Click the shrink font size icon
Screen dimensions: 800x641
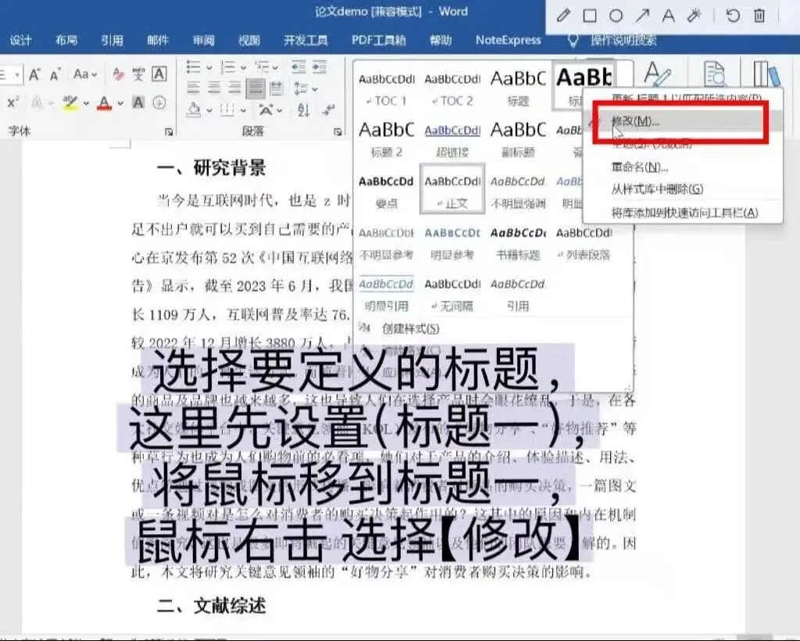[55, 74]
